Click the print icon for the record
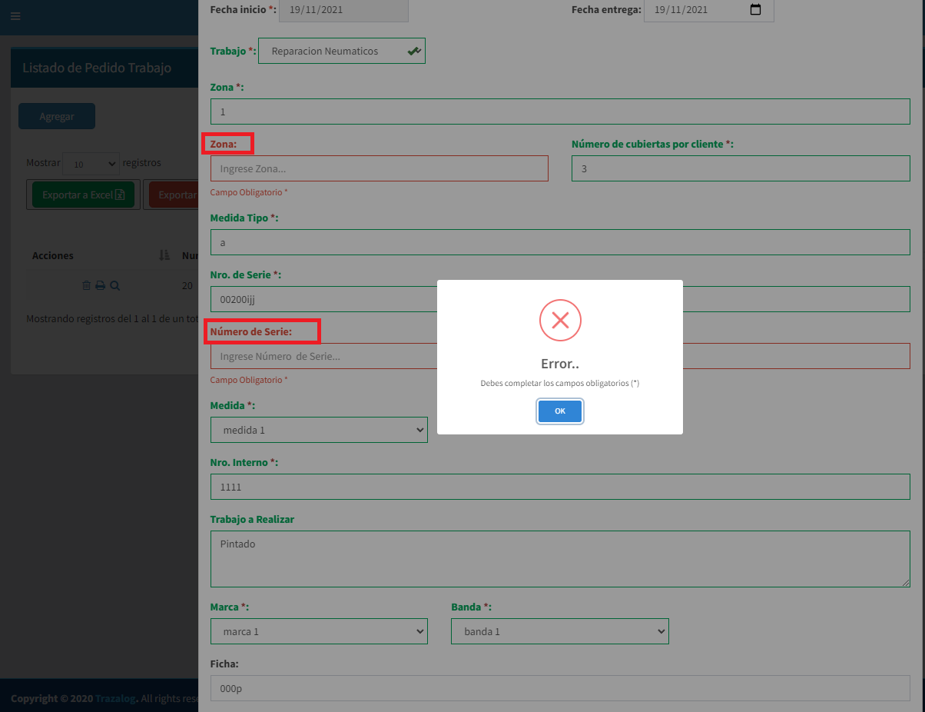Viewport: 925px width, 712px height. [100, 285]
